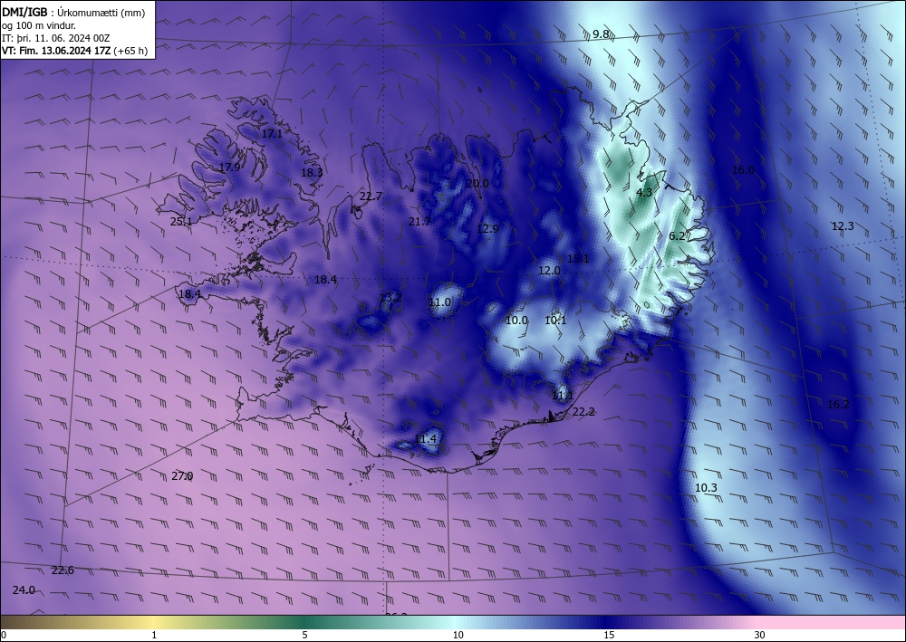Click the 15.1 value on the map
906x642 pixels.
point(578,259)
